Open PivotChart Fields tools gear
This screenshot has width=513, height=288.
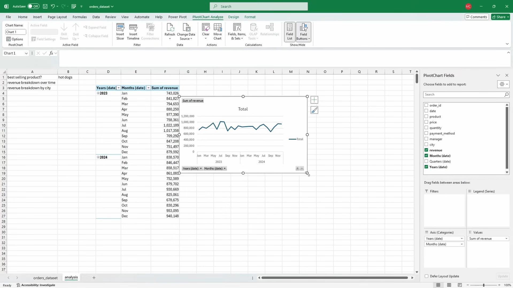click(503, 84)
